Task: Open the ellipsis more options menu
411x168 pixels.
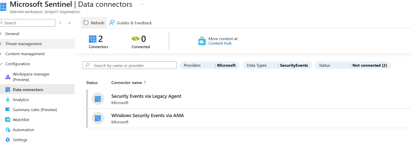Action: [142, 5]
